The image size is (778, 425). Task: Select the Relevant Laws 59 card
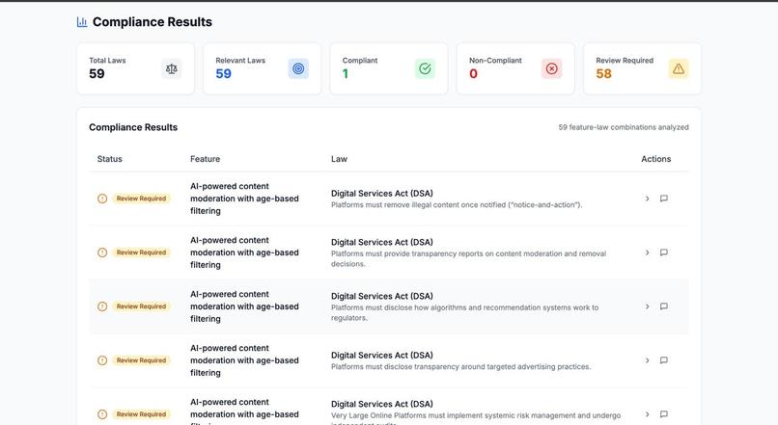(x=262, y=68)
